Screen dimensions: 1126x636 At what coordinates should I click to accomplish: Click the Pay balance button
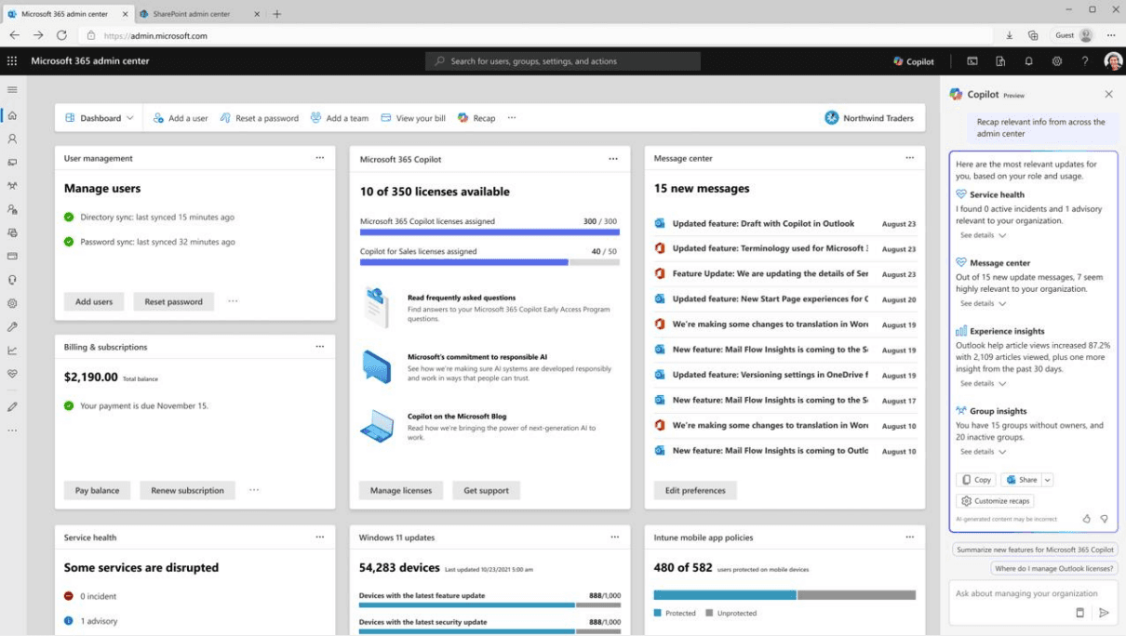[98, 490]
